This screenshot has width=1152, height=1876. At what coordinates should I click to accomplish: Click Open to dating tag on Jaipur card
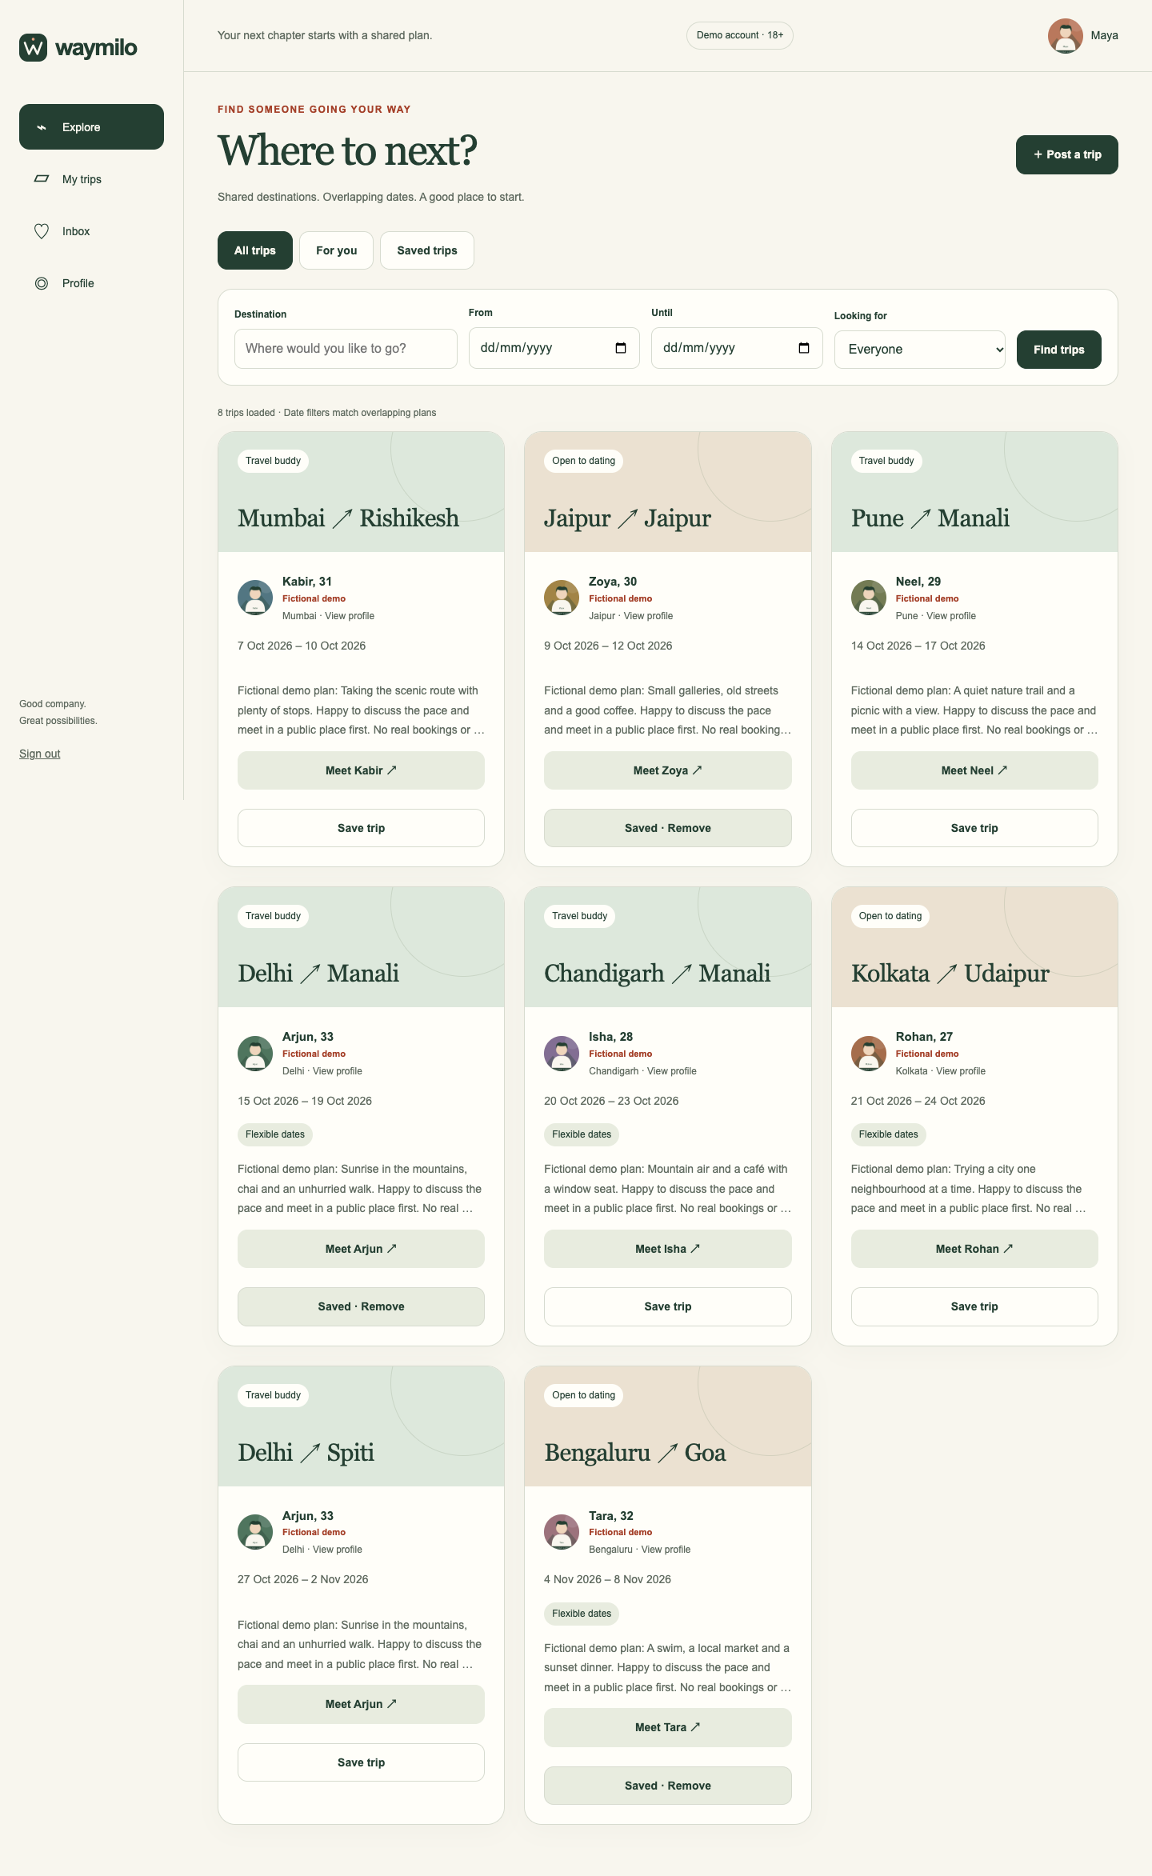click(x=584, y=461)
